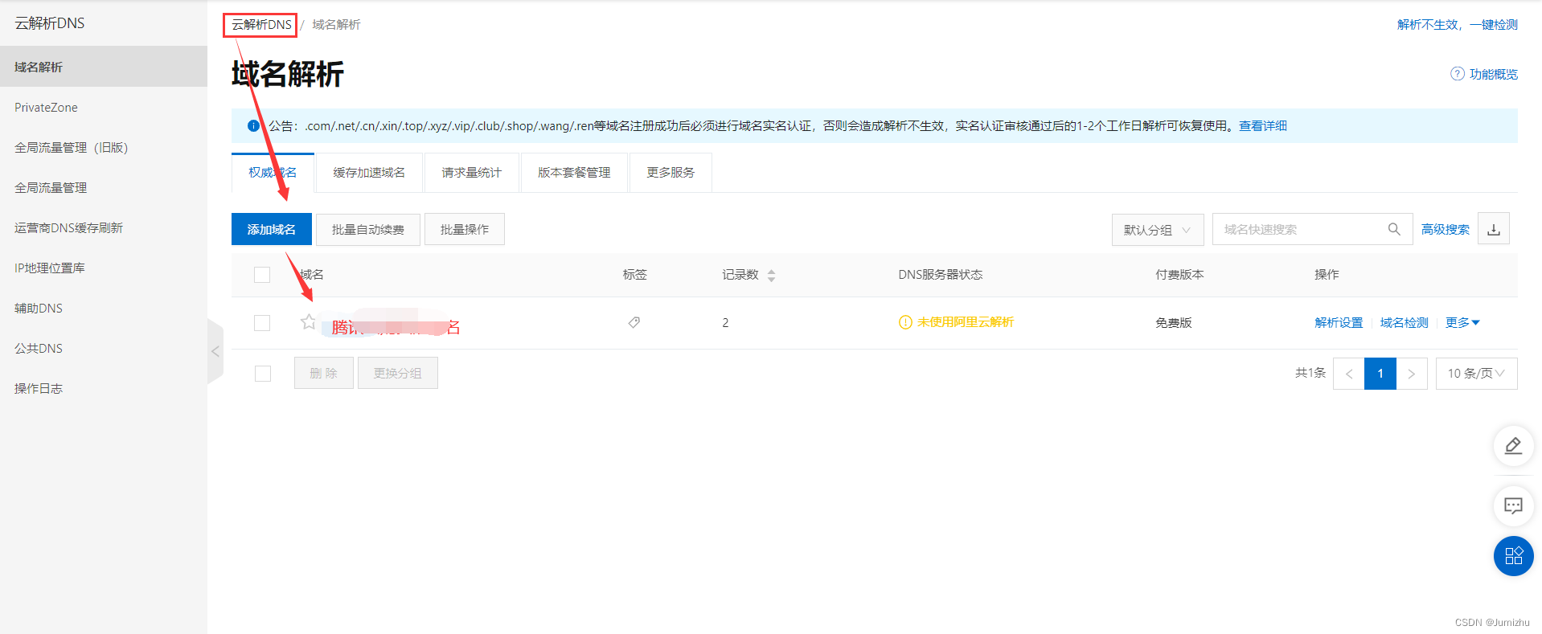Click the 解析不生效，一键检测 link
Viewport: 1542px width, 634px height.
(1458, 24)
